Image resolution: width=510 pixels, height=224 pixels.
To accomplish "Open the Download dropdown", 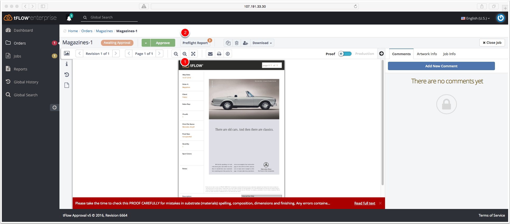I will coord(262,43).
